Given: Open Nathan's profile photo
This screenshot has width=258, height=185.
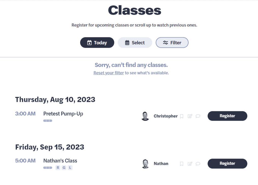Looking at the screenshot, I should tap(145, 164).
